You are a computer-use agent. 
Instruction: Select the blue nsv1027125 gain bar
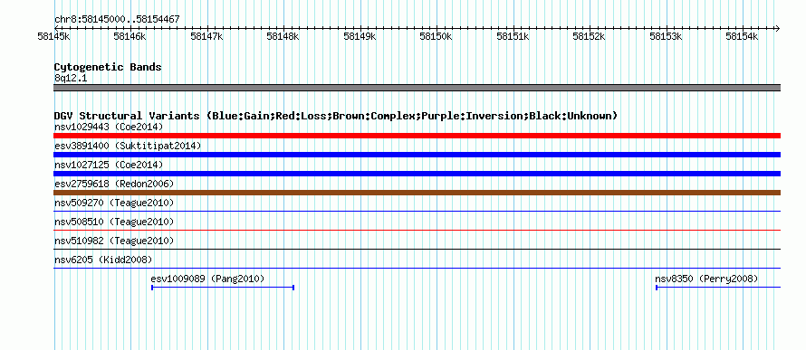[x=417, y=174]
